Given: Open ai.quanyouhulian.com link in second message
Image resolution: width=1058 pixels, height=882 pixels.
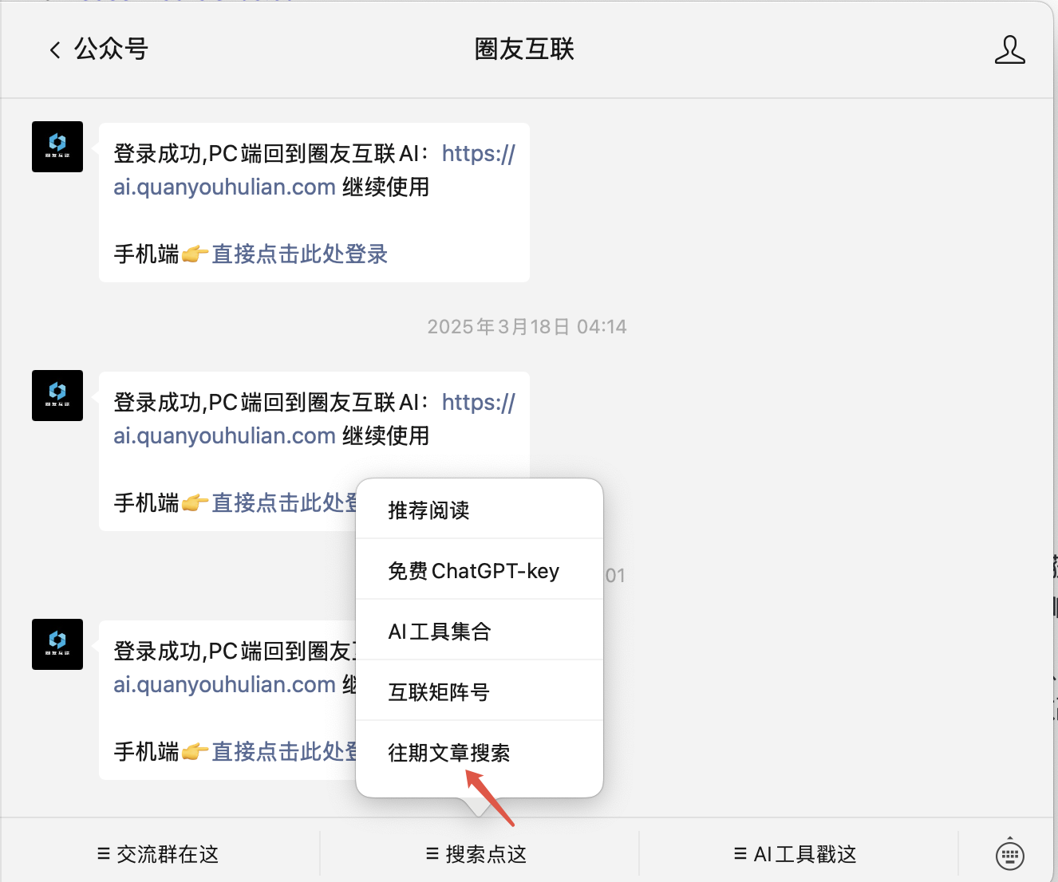Looking at the screenshot, I should point(224,435).
